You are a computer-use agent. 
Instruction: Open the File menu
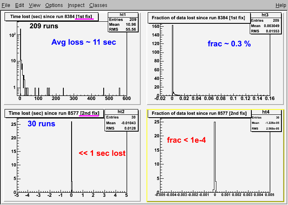tap(6, 5)
